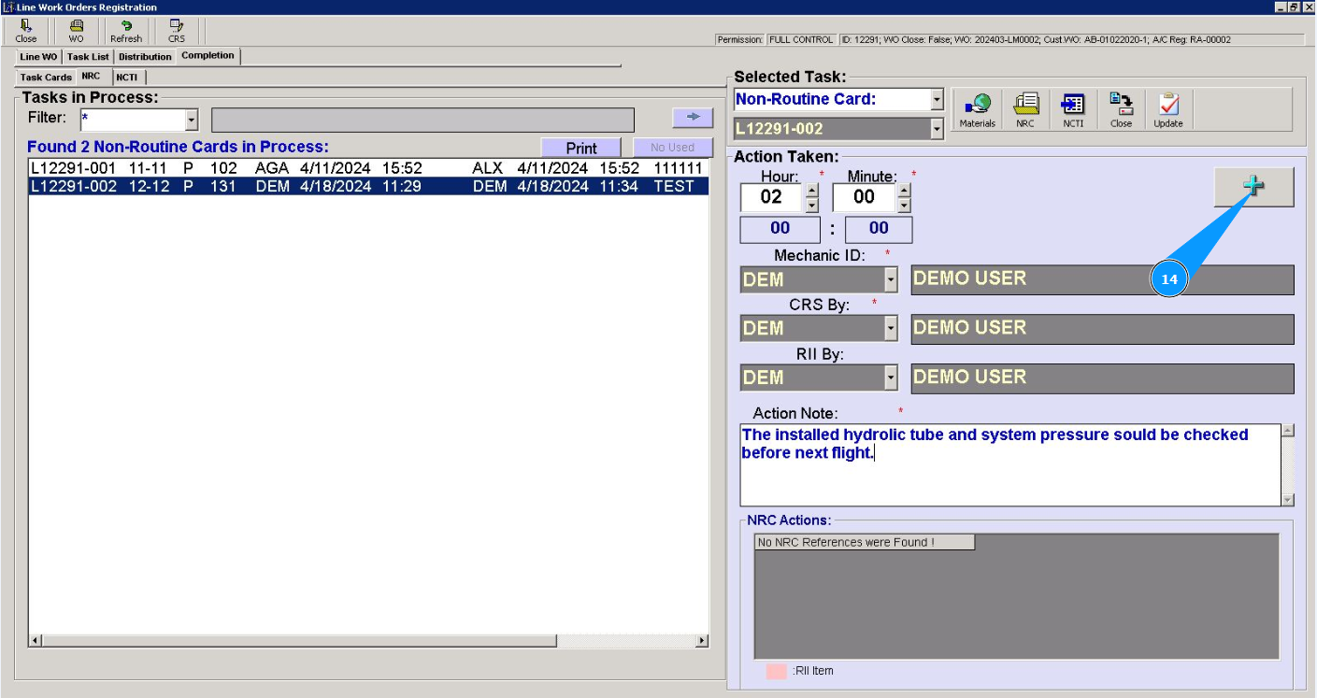Click the Close toolbar icon
The image size is (1317, 698).
coord(26,31)
